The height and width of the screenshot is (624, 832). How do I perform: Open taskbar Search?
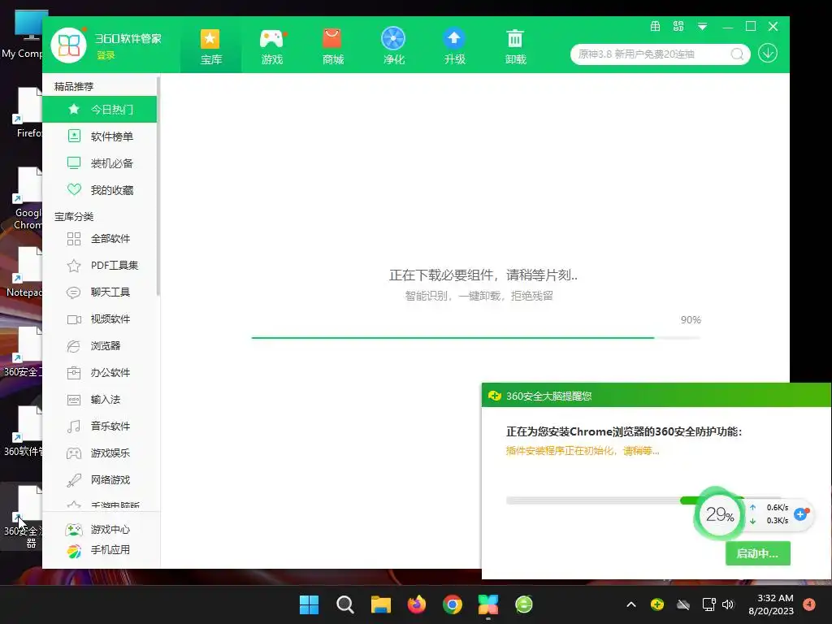point(344,604)
